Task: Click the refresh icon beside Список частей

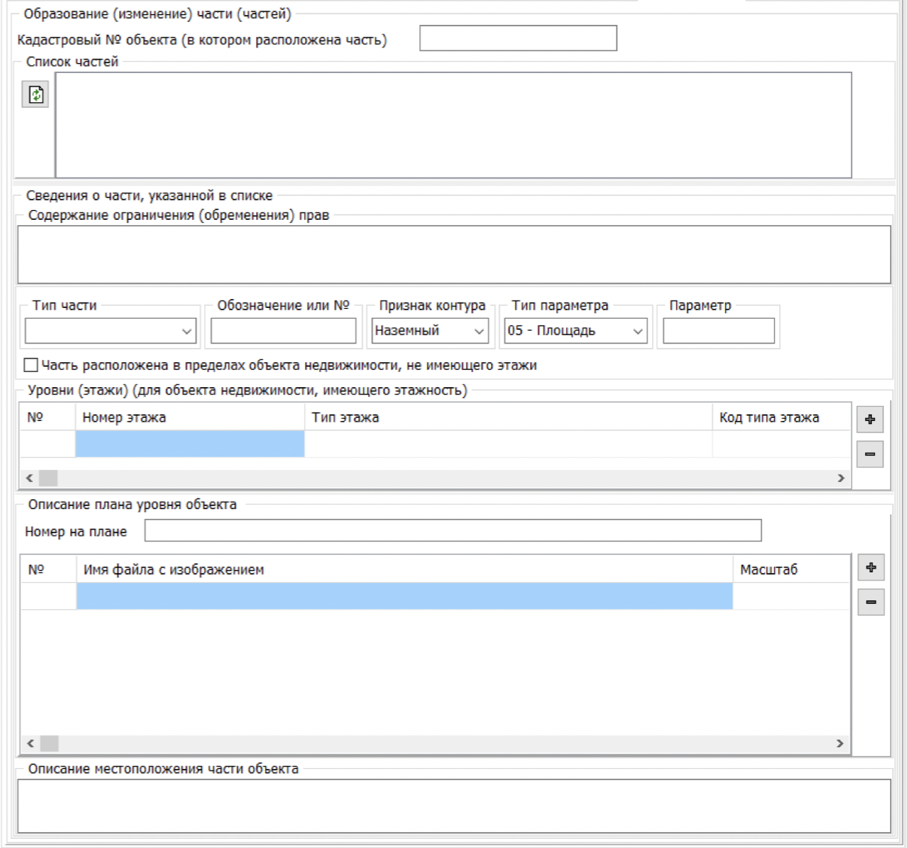Action: (x=35, y=95)
